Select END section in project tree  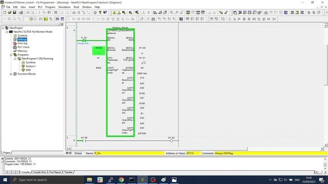pyautogui.click(x=28, y=70)
